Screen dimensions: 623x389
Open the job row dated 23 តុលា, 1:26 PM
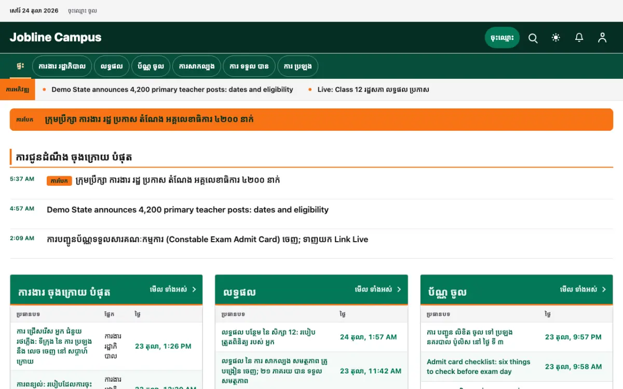(x=106, y=346)
